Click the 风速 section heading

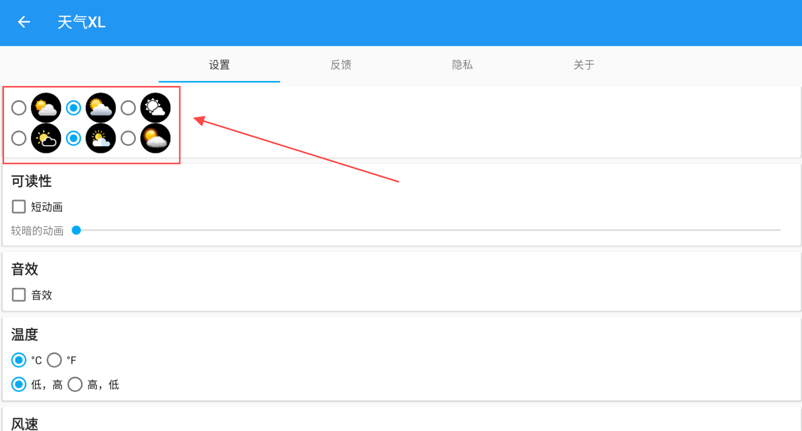tap(25, 424)
